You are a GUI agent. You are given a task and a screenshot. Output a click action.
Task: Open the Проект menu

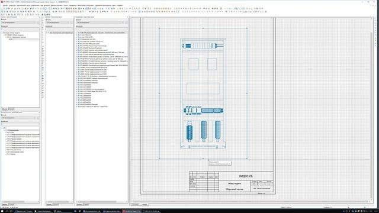[x=5, y=5]
